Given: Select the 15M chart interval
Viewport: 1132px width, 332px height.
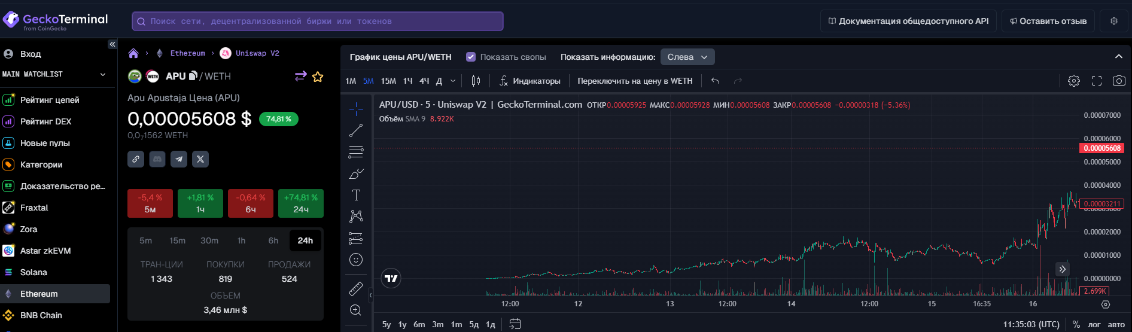Looking at the screenshot, I should (x=388, y=81).
